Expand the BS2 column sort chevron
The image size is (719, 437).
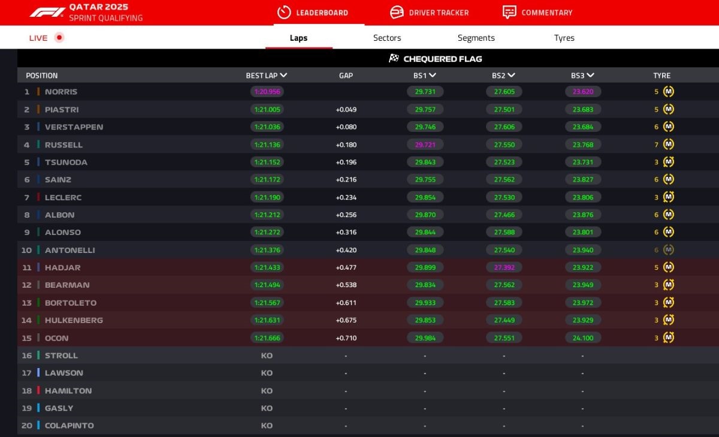pyautogui.click(x=511, y=76)
